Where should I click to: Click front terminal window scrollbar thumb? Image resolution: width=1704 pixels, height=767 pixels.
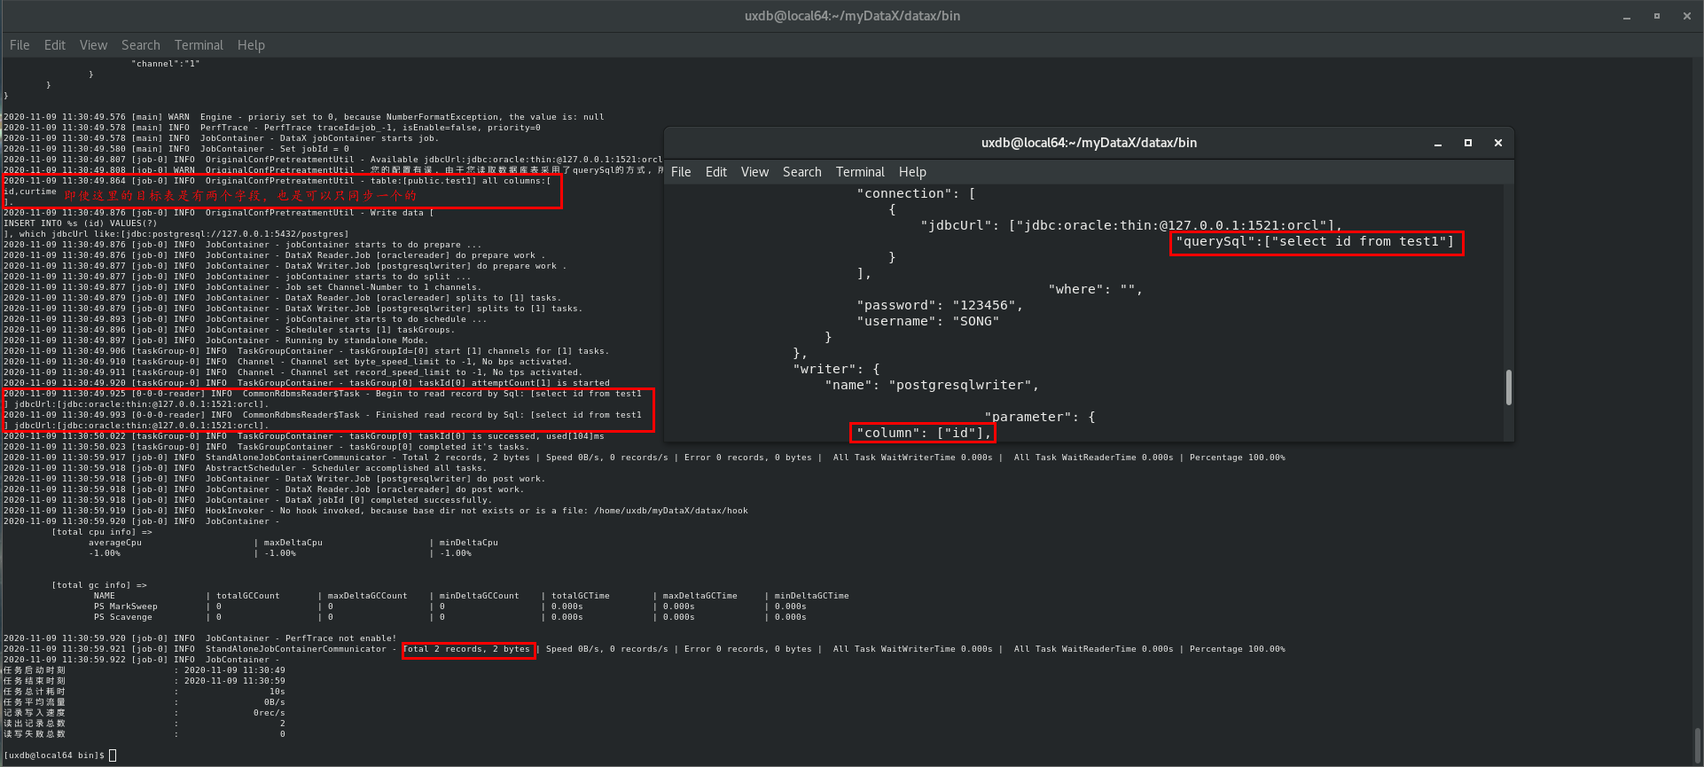coord(1508,387)
